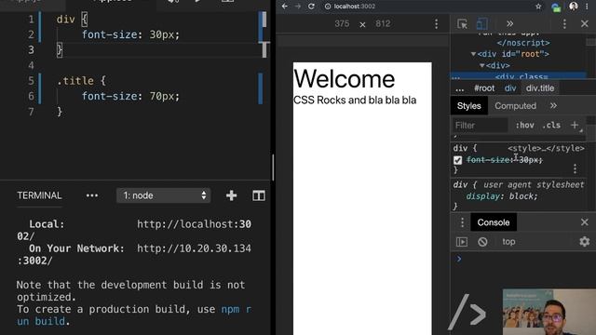Open console settings gear
This screenshot has width=596, height=335.
pos(584,242)
